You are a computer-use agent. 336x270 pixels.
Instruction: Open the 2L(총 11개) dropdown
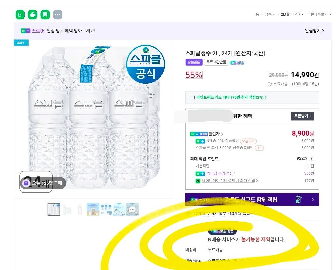point(292,14)
